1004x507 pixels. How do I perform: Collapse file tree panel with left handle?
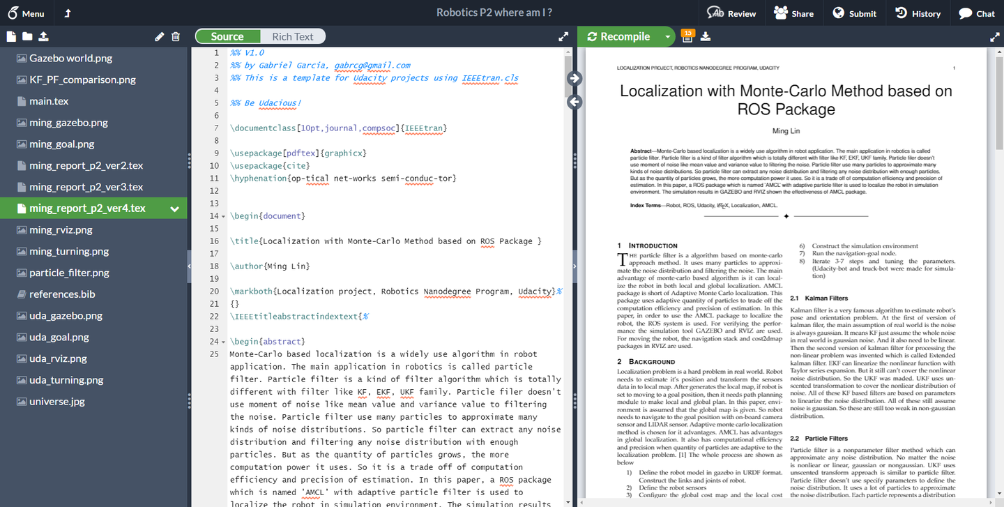pos(189,266)
